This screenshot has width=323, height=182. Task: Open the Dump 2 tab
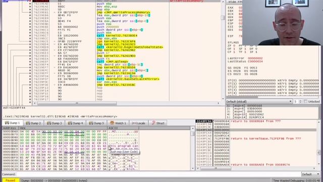click(x=33, y=123)
